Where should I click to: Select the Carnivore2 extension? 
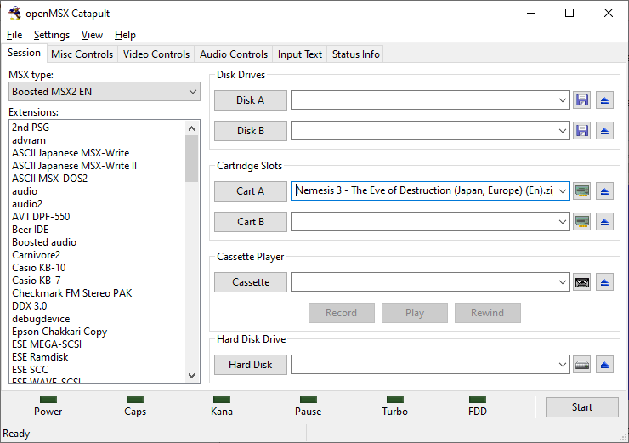pos(36,255)
